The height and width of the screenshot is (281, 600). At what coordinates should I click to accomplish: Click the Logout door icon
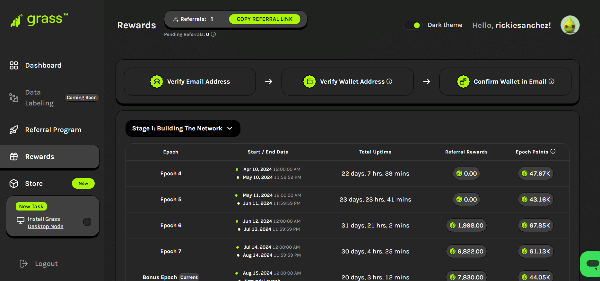pos(24,264)
